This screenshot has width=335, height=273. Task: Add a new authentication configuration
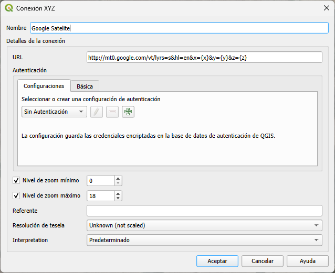(128, 112)
